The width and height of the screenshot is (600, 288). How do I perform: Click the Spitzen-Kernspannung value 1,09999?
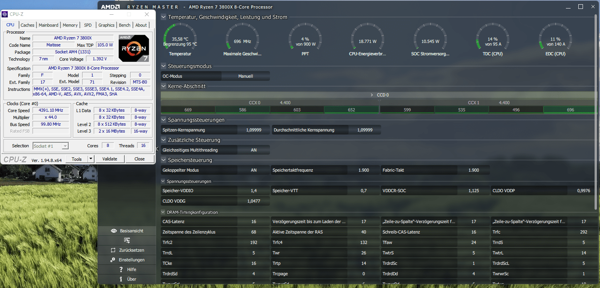254,130
